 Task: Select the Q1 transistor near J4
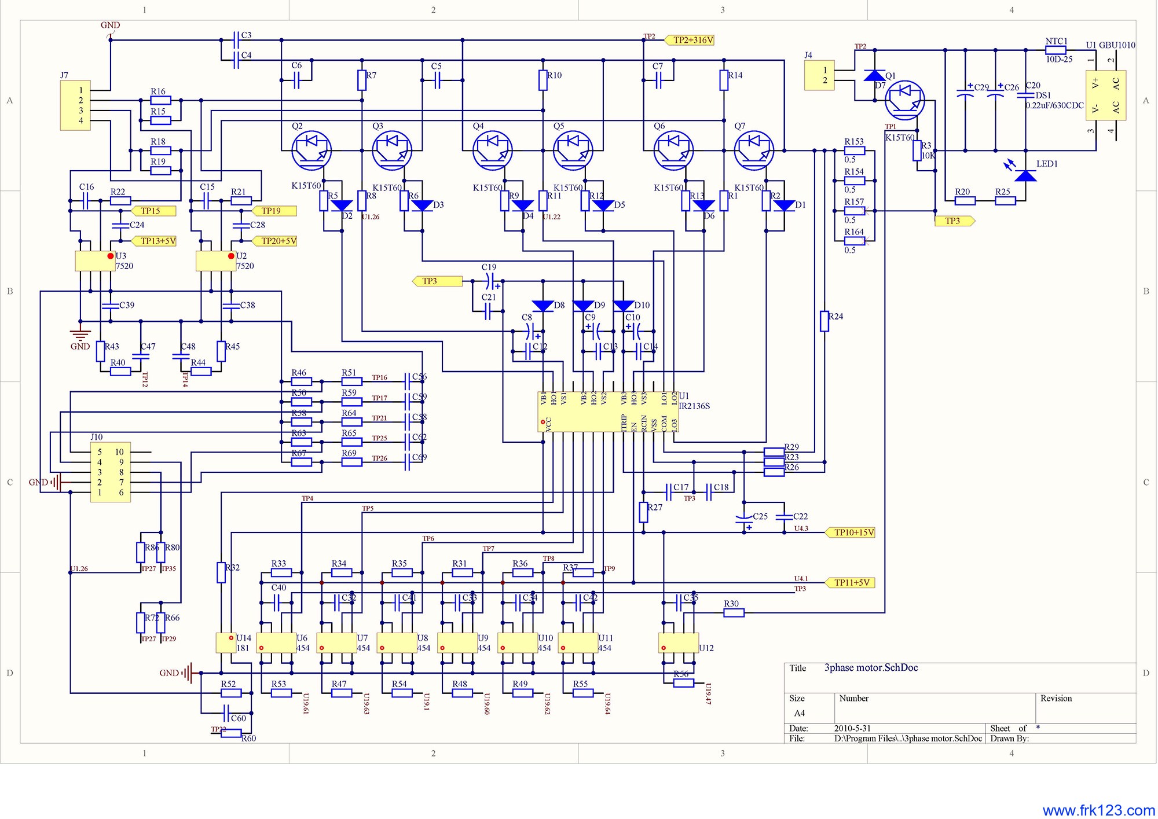pos(904,100)
